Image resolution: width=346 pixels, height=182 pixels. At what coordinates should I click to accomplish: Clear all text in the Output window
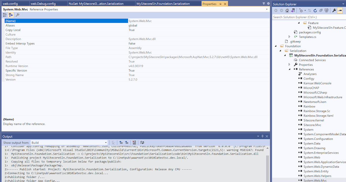[x=134, y=142]
